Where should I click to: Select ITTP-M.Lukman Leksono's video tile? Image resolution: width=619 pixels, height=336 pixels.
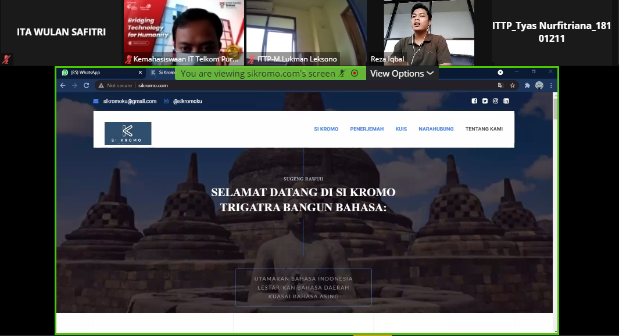click(x=307, y=32)
